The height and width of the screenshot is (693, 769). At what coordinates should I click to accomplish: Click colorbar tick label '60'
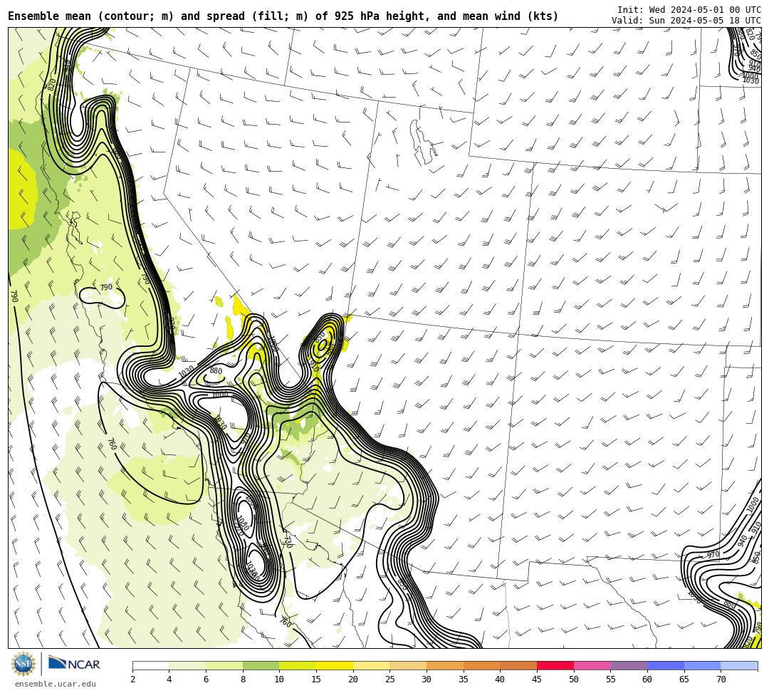pos(647,679)
